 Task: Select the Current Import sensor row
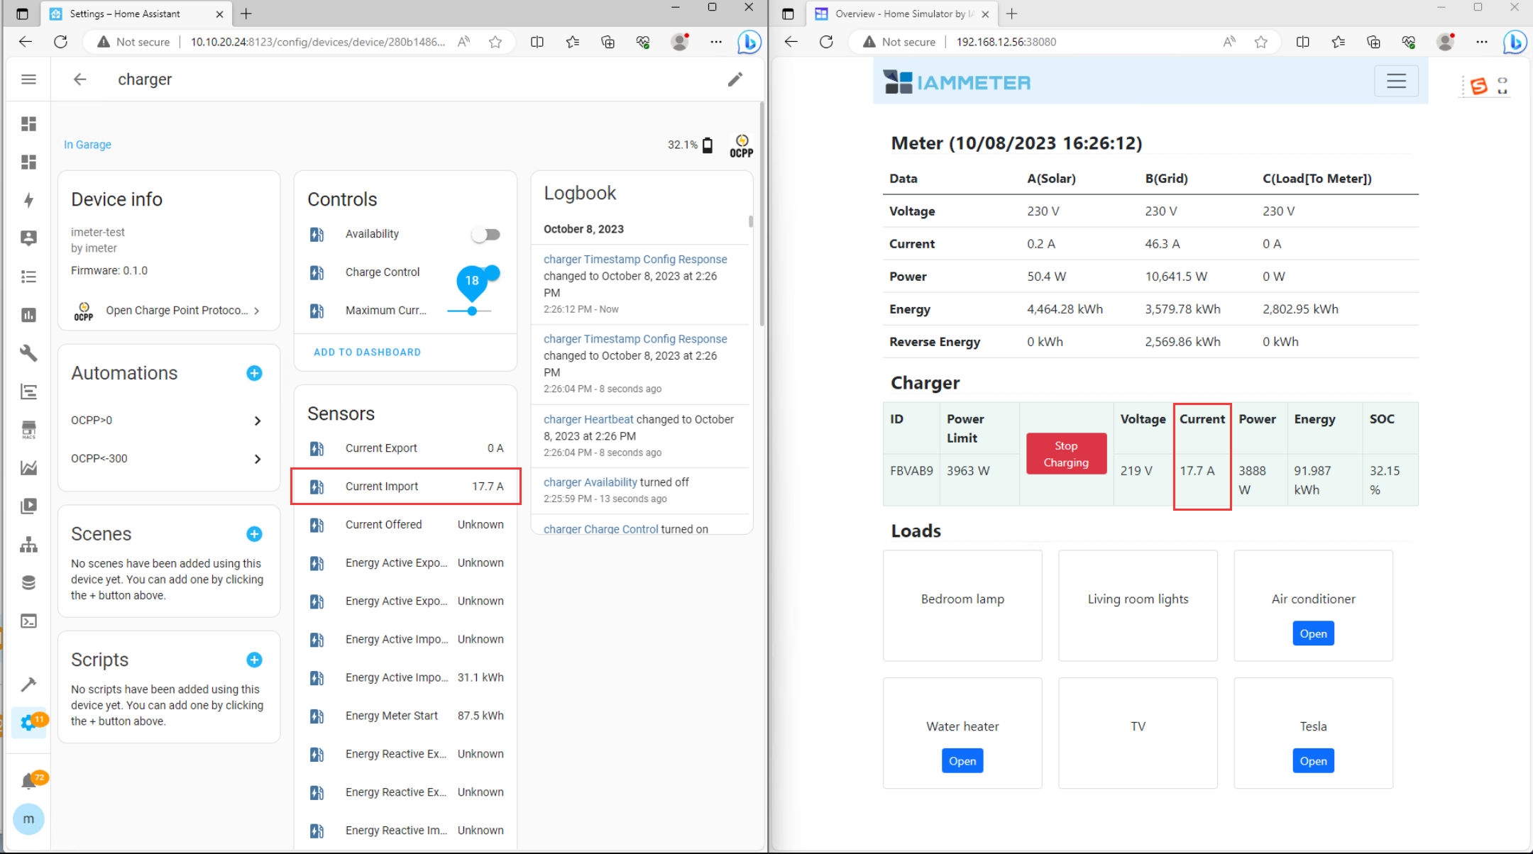[x=406, y=487]
